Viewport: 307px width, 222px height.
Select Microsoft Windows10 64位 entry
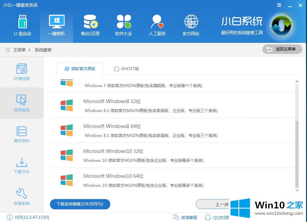(172, 180)
